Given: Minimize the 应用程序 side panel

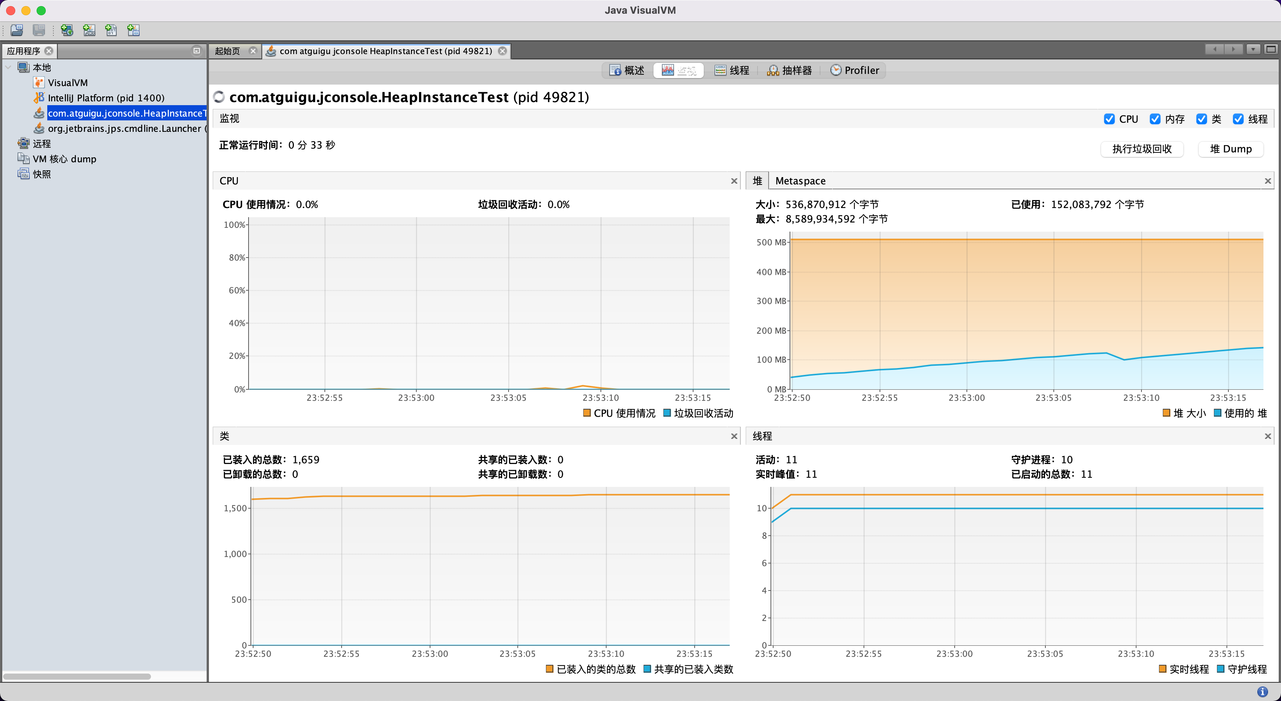Looking at the screenshot, I should click(x=196, y=51).
